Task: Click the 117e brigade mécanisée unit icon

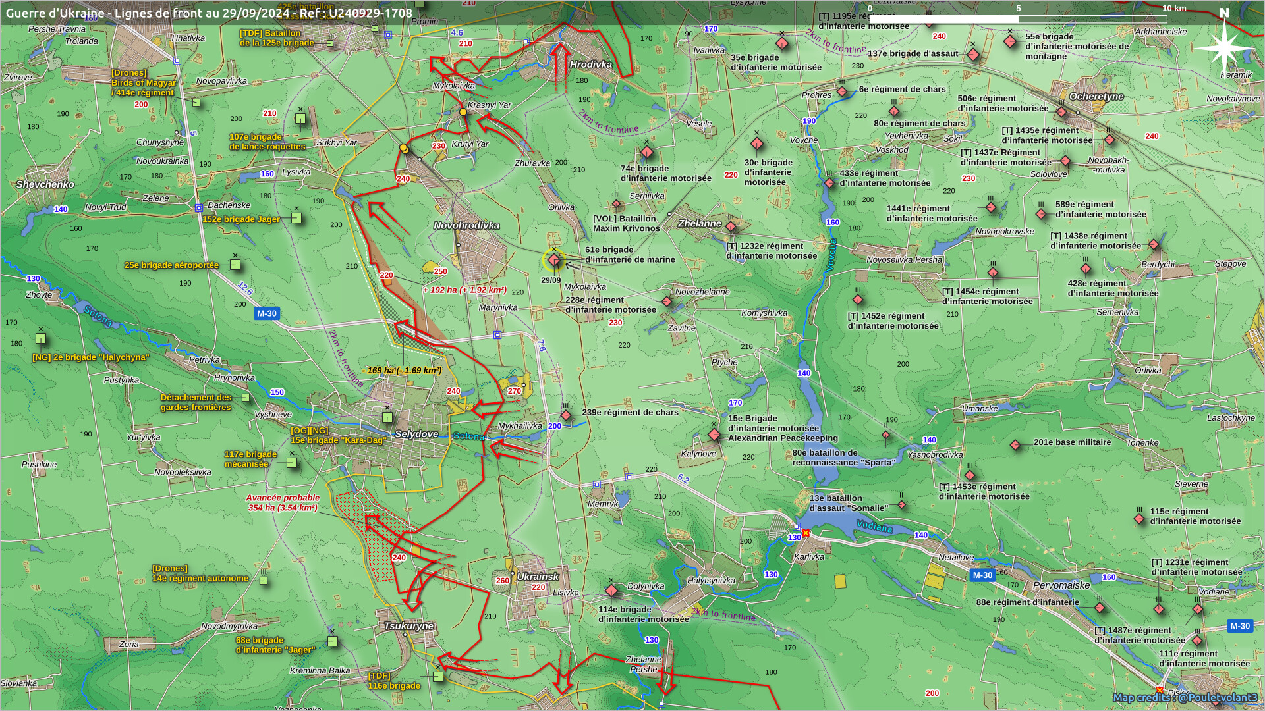Action: click(292, 463)
